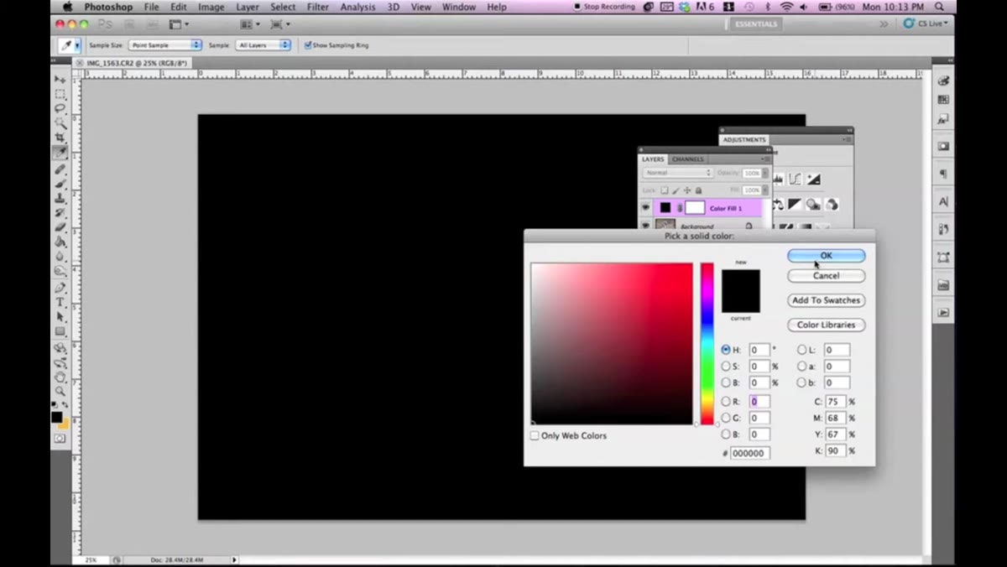
Task: Select the Path Selection tool
Action: point(60,316)
